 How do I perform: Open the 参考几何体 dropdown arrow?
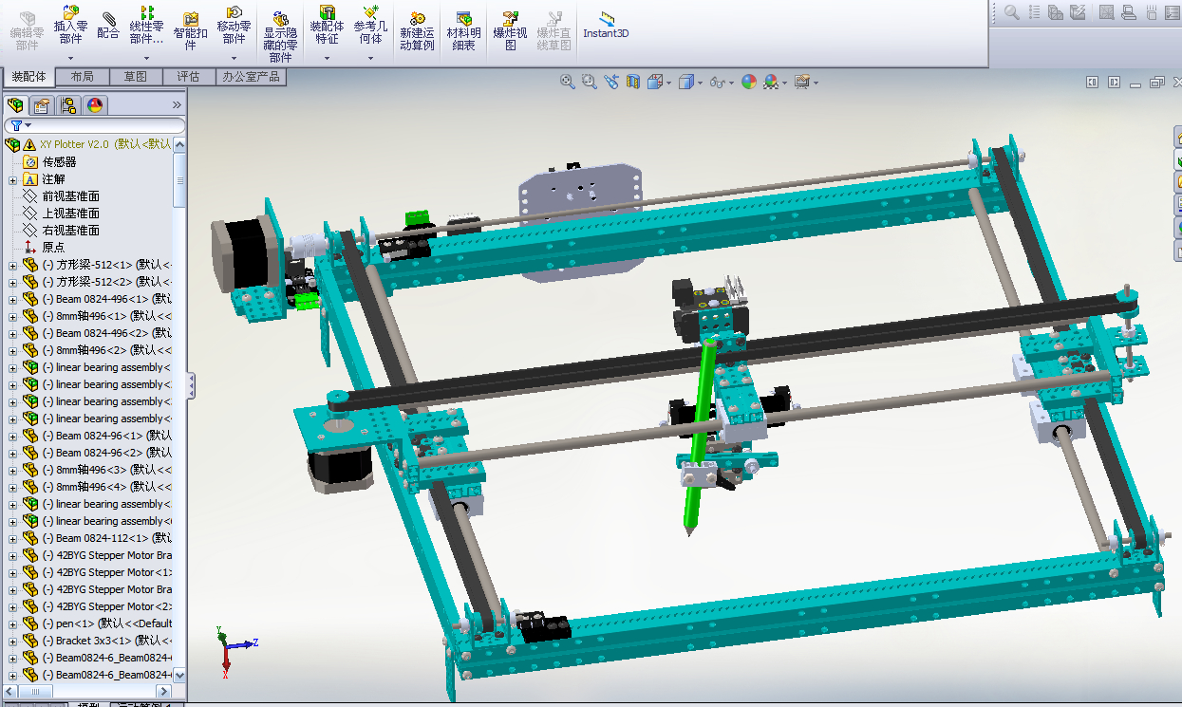[x=370, y=58]
